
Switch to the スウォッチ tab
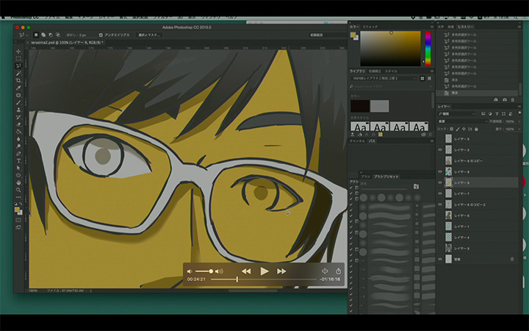pyautogui.click(x=370, y=26)
